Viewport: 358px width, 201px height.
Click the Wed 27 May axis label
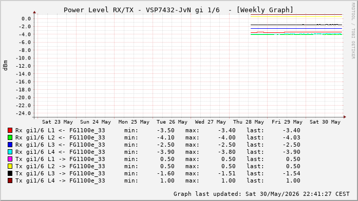[210, 122]
